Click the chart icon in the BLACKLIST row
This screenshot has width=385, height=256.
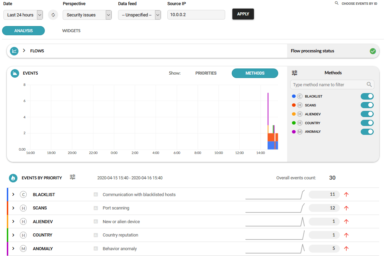96,195
